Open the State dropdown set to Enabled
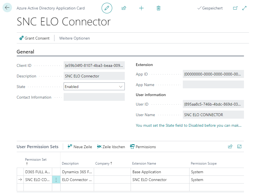 (x=94, y=87)
